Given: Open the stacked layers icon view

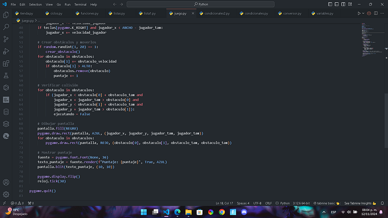Looking at the screenshot, I should pyautogui.click(x=6, y=124).
